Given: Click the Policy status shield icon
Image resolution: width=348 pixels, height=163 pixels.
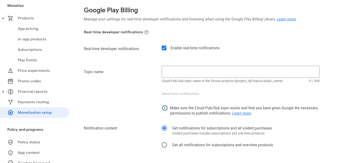Looking at the screenshot, I should point(10,142).
